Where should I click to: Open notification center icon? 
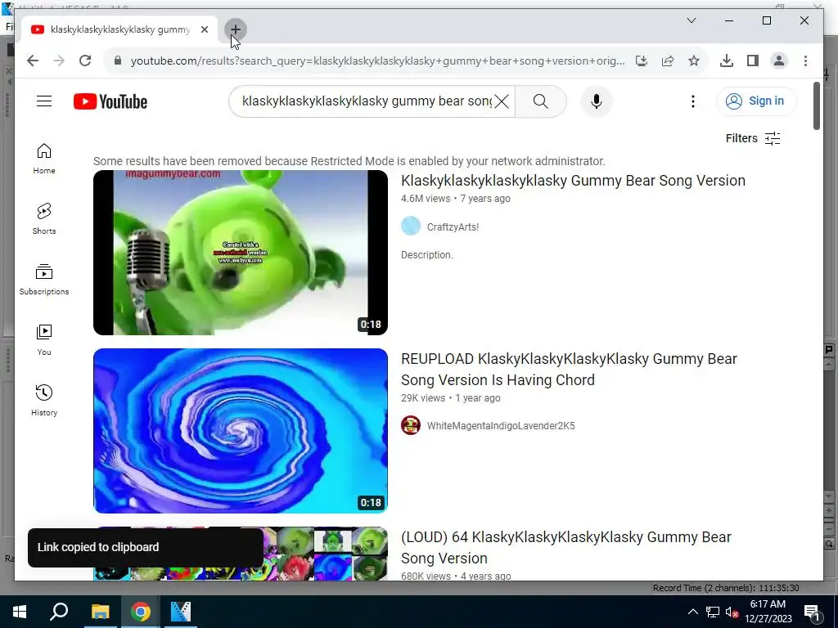pyautogui.click(x=813, y=612)
